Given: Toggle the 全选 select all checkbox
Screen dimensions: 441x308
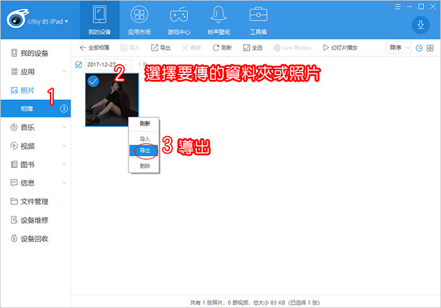Looking at the screenshot, I should pyautogui.click(x=252, y=48).
